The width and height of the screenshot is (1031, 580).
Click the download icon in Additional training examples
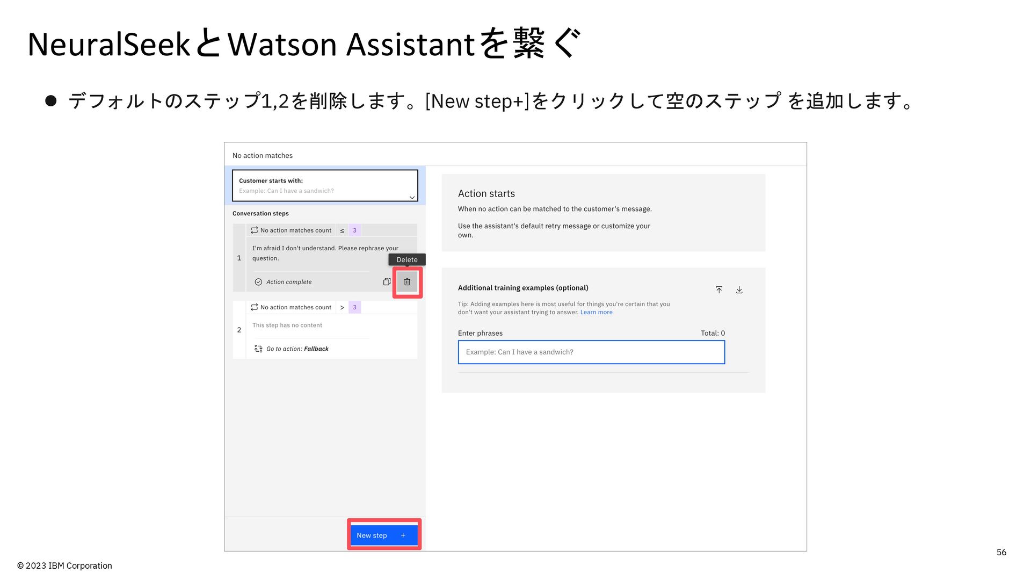pyautogui.click(x=739, y=290)
